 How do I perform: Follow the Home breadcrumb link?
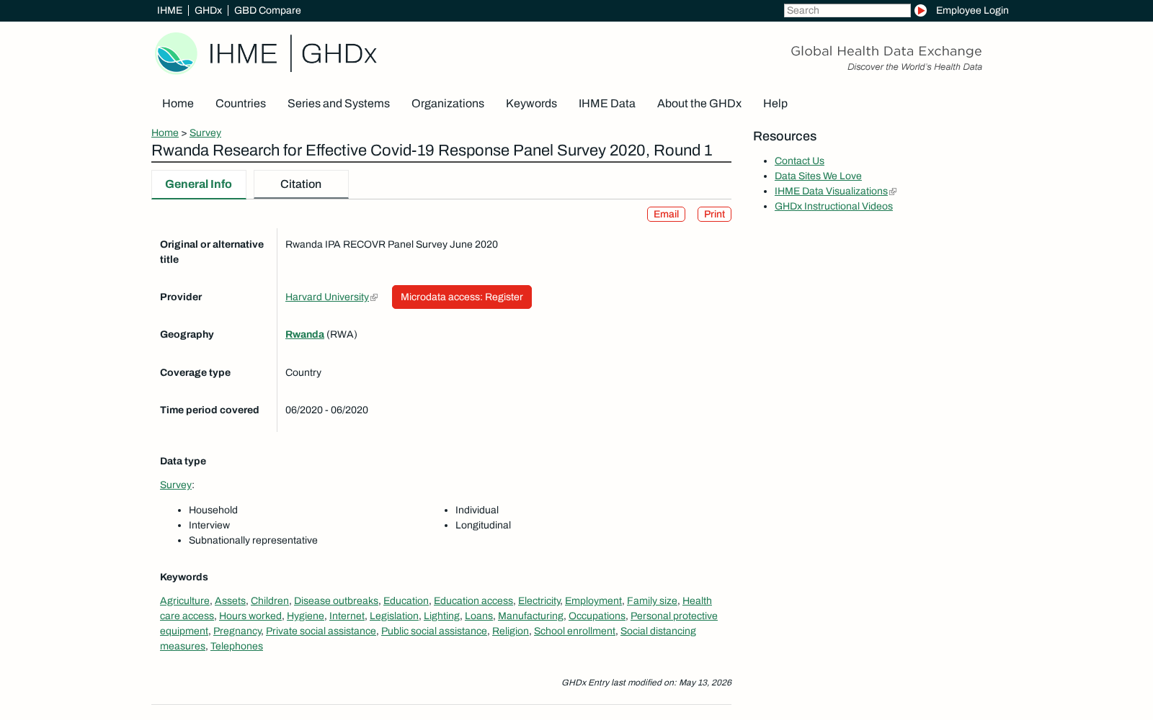pyautogui.click(x=165, y=133)
